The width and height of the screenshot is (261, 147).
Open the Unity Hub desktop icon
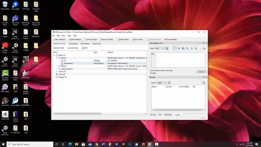coord(5,116)
